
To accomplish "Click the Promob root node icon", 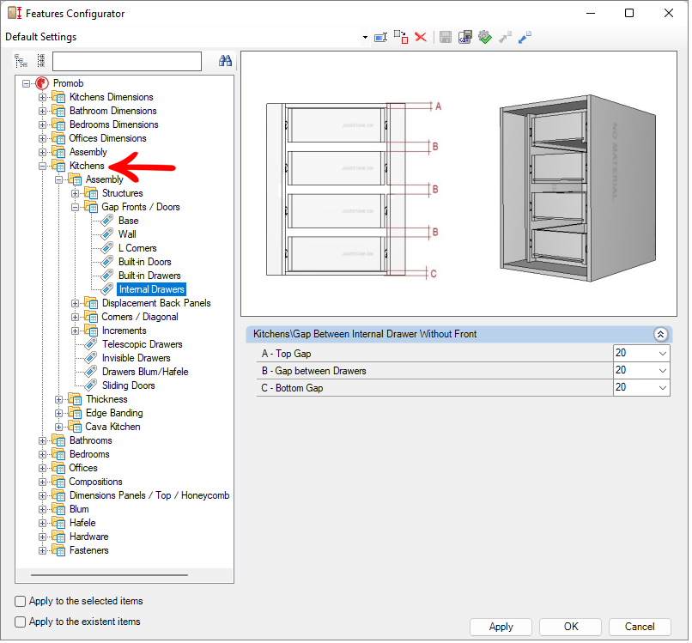I will [x=42, y=83].
